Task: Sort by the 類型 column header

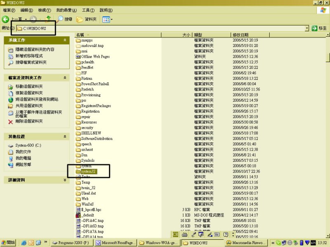Action: click(x=212, y=35)
